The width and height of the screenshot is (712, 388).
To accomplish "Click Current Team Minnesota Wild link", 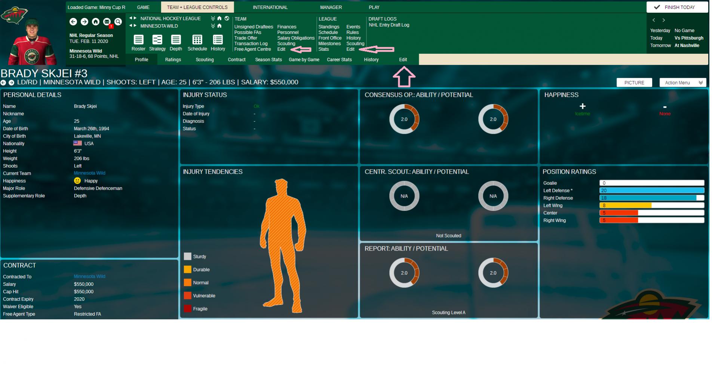I will click(90, 173).
